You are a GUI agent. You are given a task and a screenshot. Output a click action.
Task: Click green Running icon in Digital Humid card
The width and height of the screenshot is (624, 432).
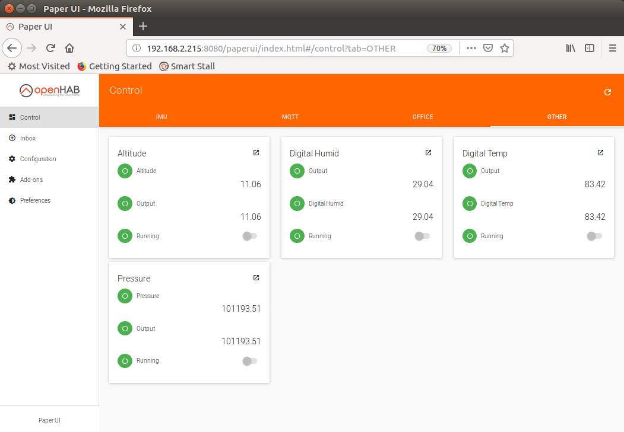pyautogui.click(x=297, y=236)
